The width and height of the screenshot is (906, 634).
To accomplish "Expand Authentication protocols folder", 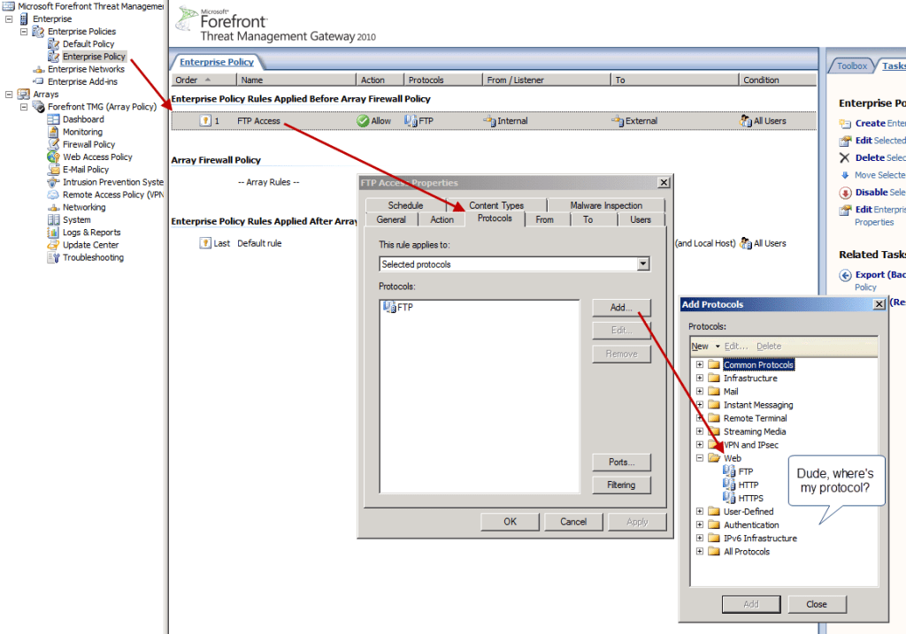I will point(700,525).
